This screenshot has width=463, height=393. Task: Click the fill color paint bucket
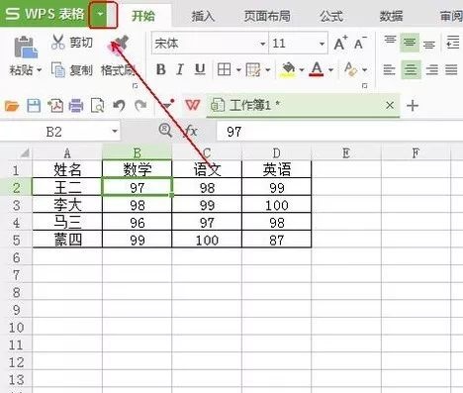[x=288, y=69]
